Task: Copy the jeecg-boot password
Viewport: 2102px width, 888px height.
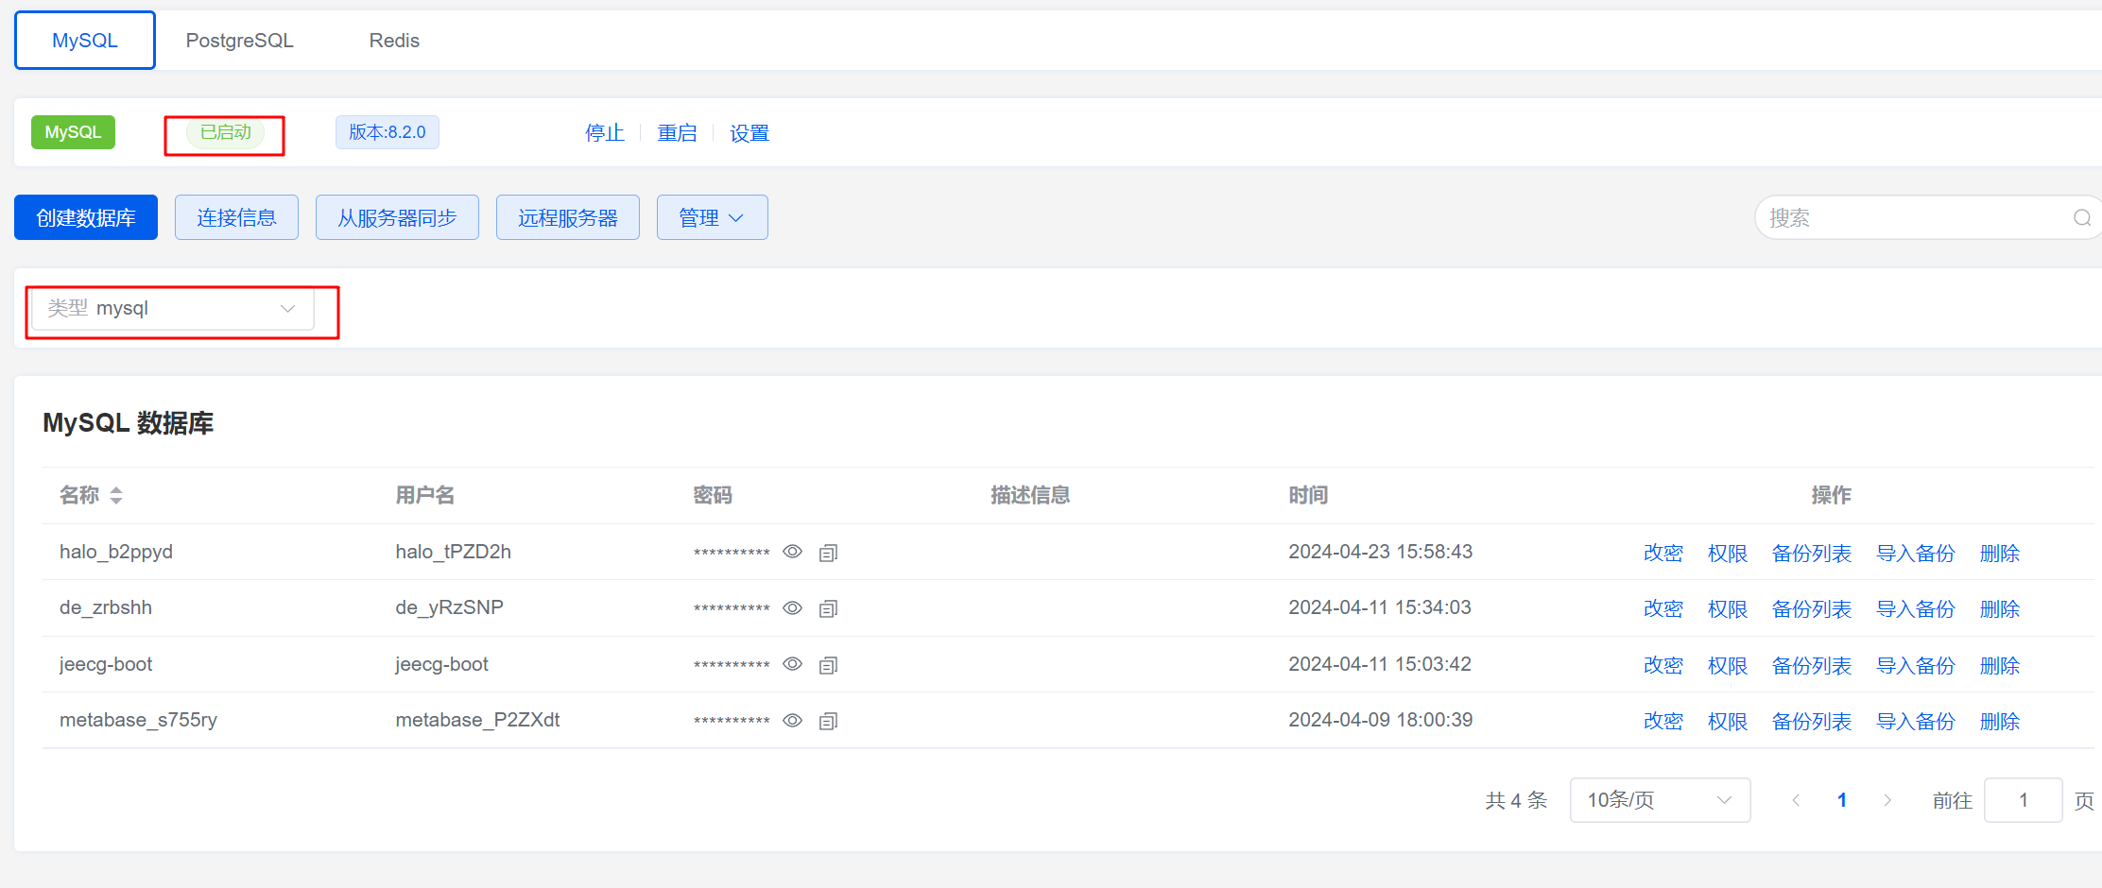Action: click(828, 665)
